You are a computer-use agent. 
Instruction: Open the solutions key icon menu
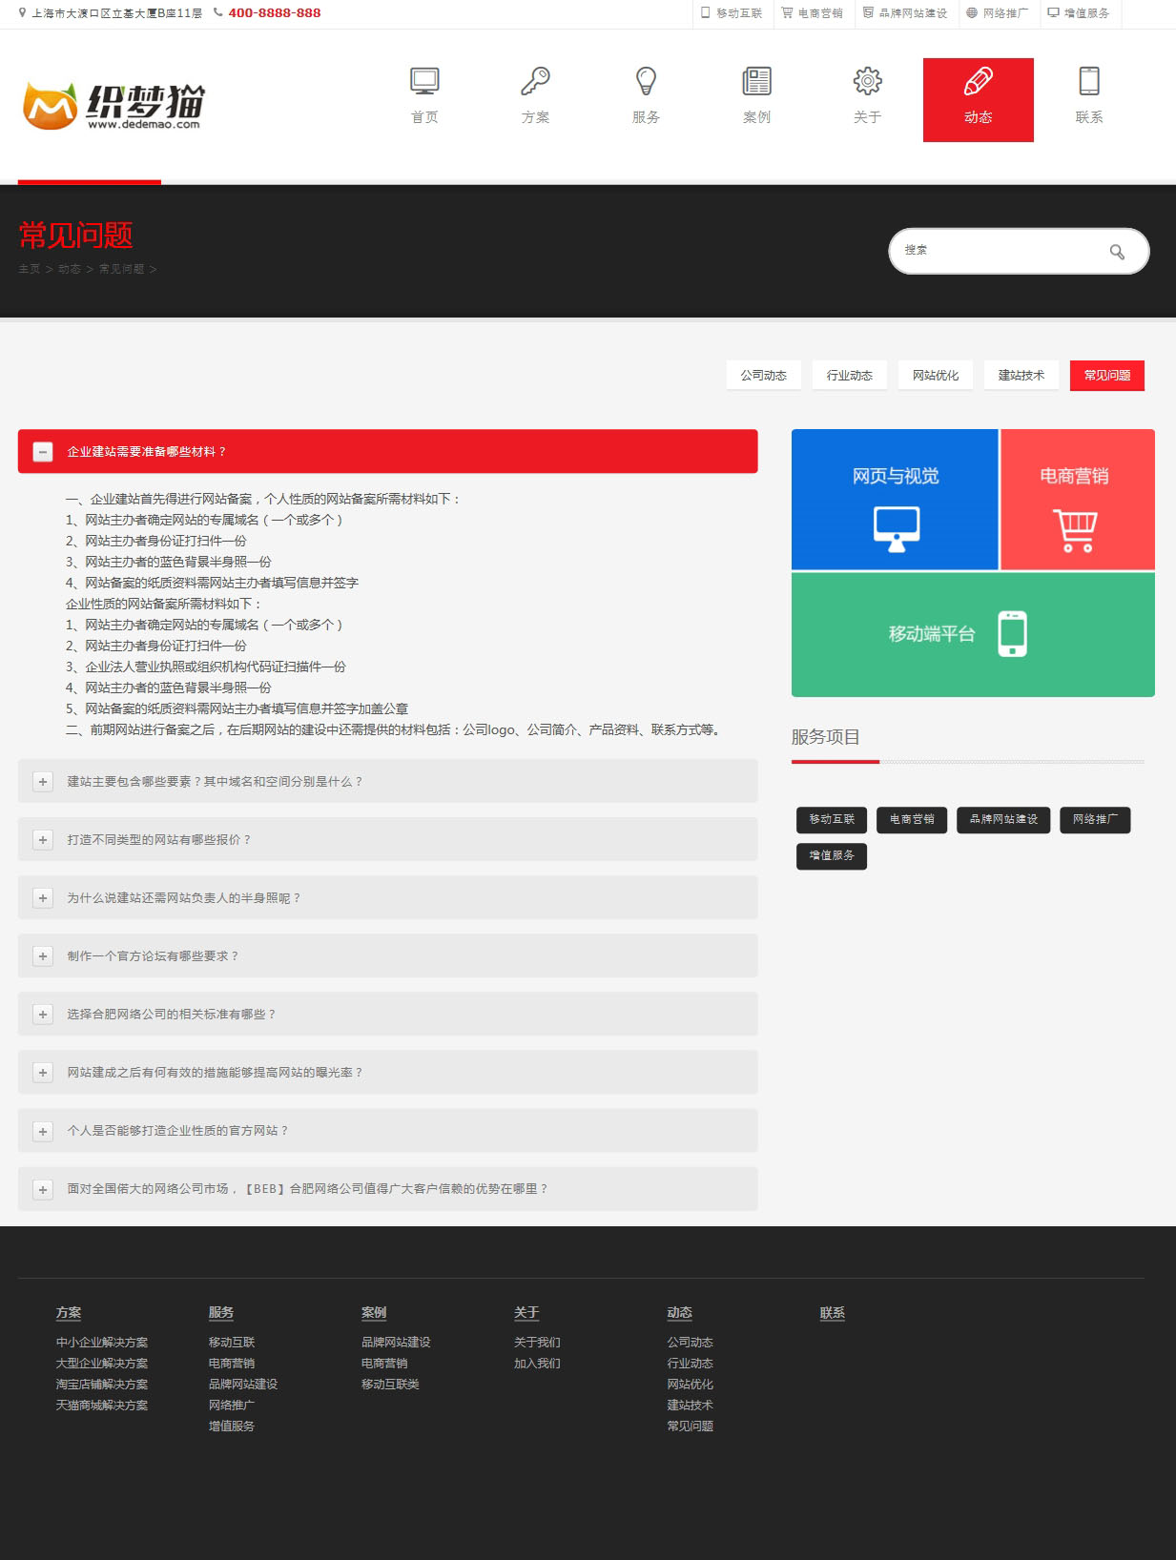pos(535,82)
